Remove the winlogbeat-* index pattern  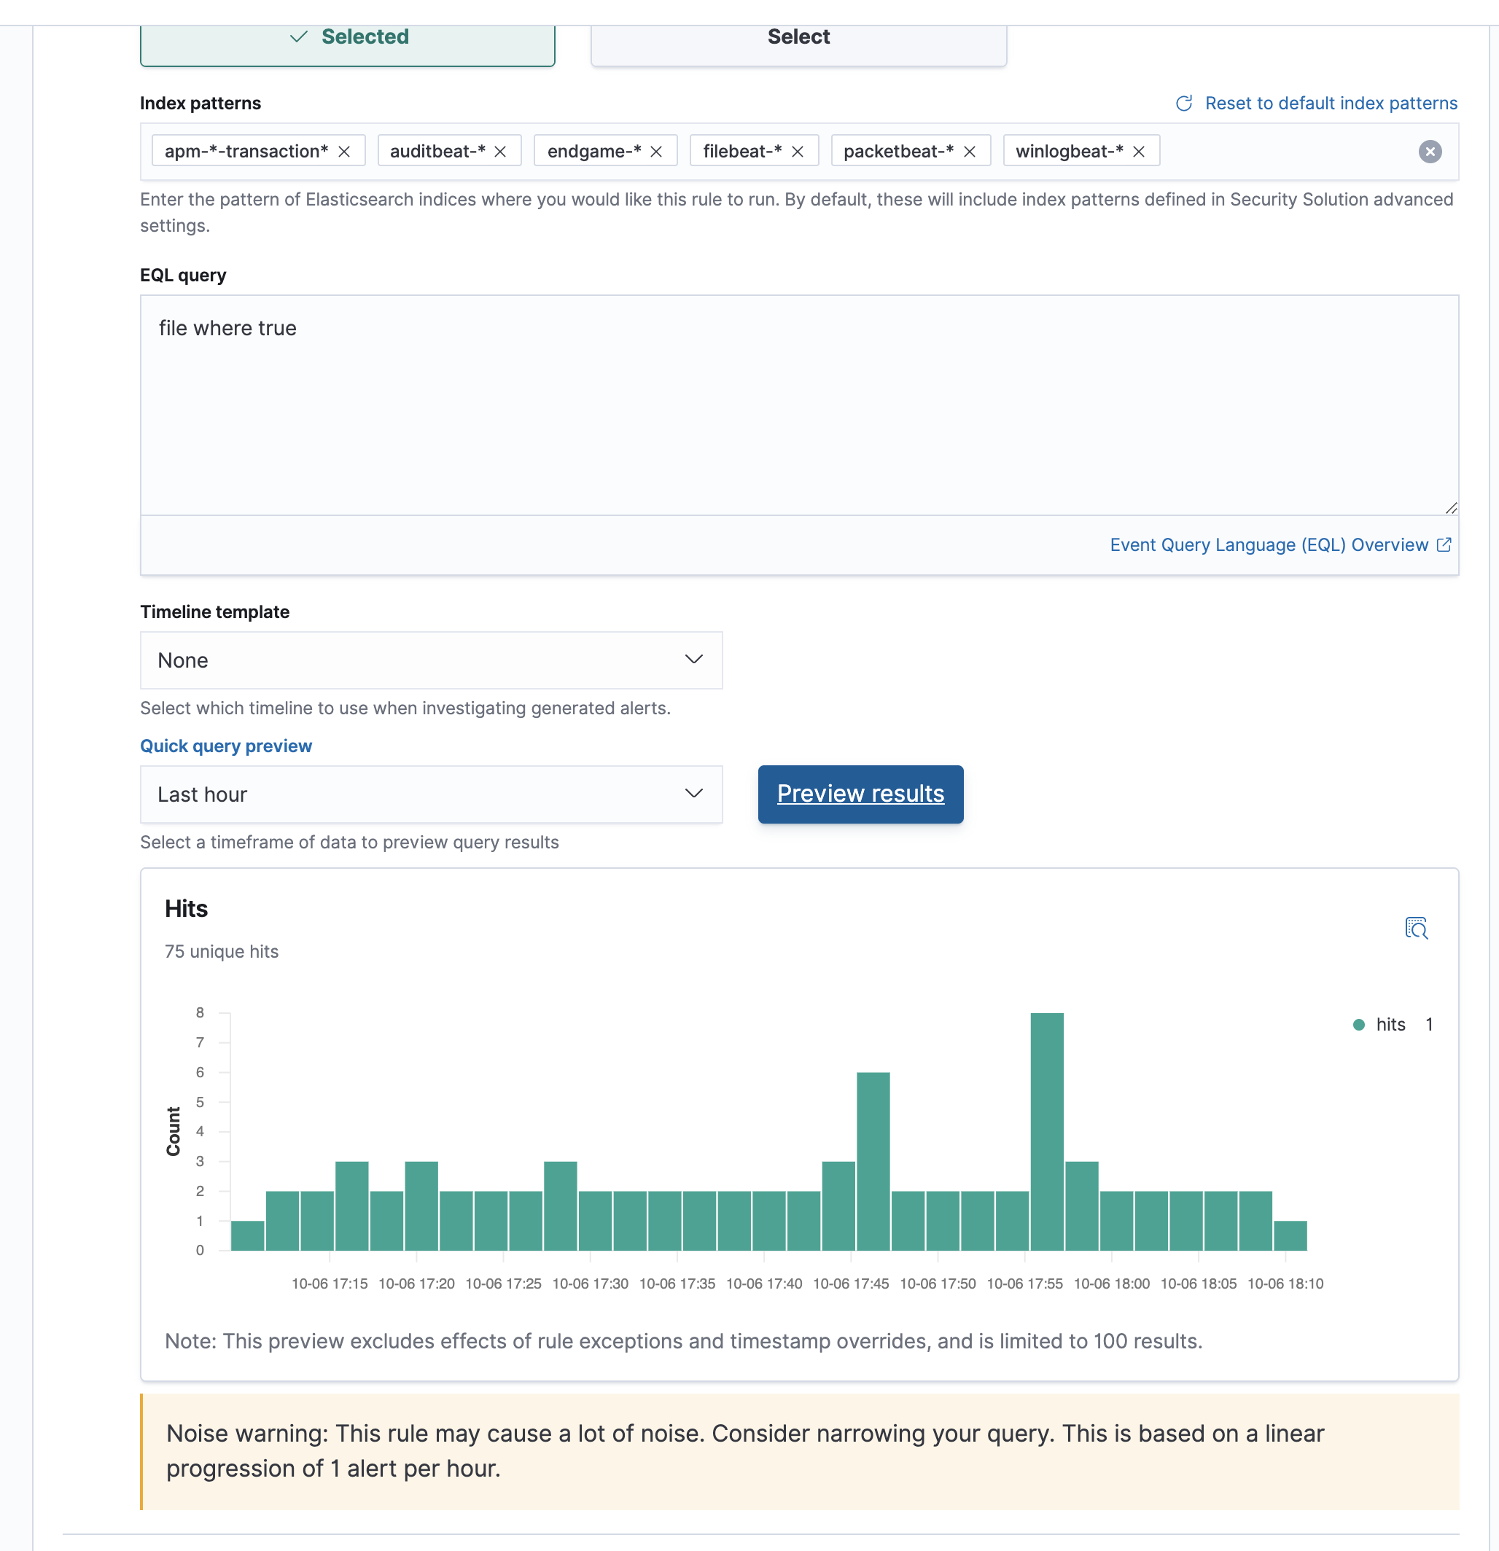coord(1139,151)
